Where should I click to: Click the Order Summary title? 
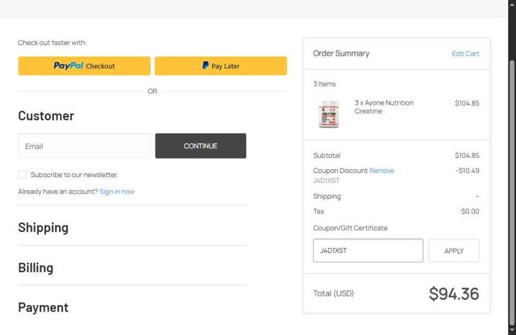pos(341,53)
